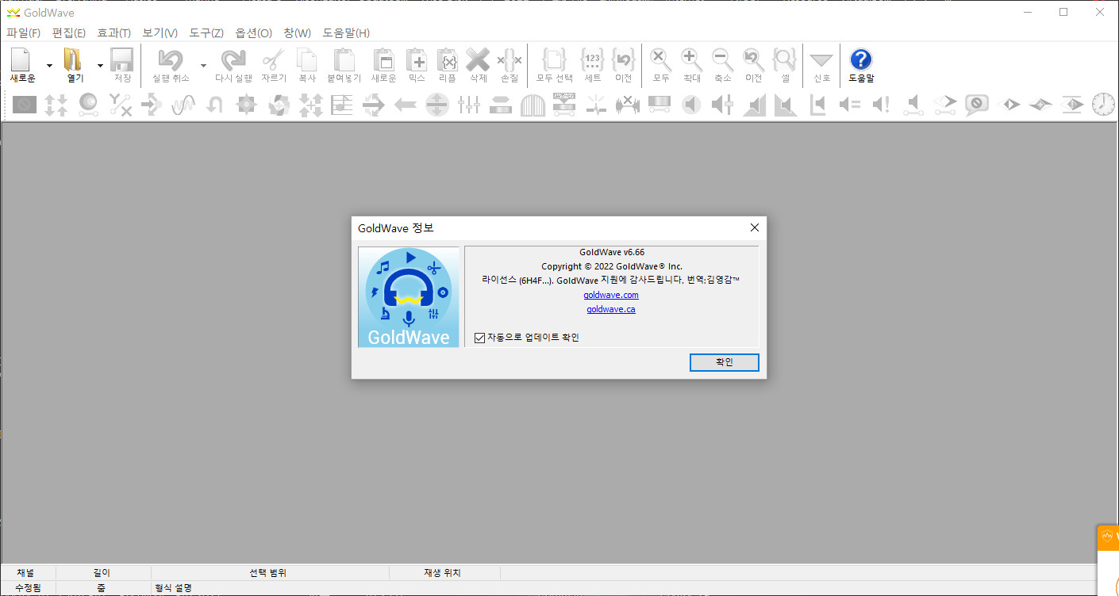The height and width of the screenshot is (596, 1119).
Task: Click the clock time effect icon
Action: [x=1103, y=104]
